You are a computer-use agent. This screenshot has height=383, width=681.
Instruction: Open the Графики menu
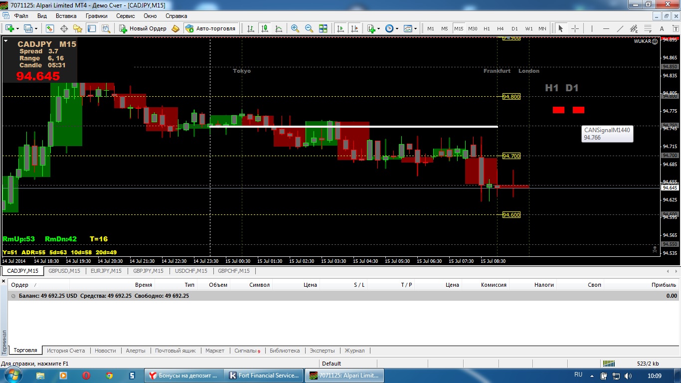(96, 16)
